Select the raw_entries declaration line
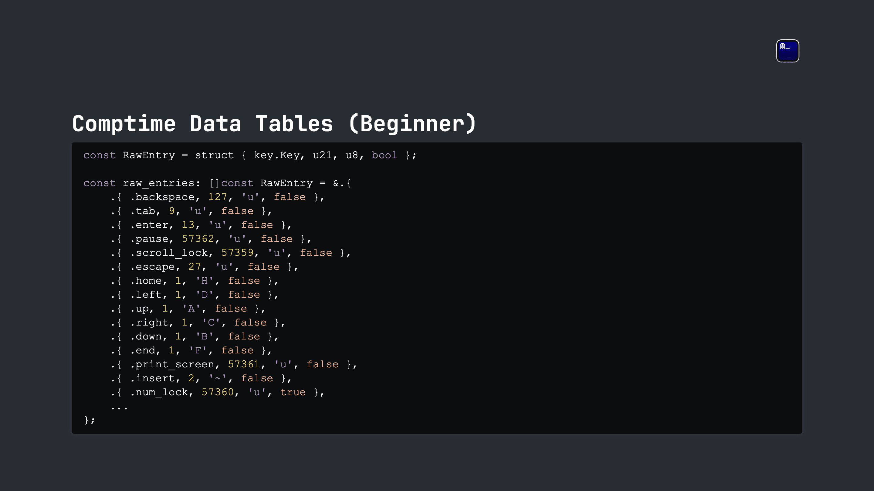The width and height of the screenshot is (874, 491). click(217, 183)
